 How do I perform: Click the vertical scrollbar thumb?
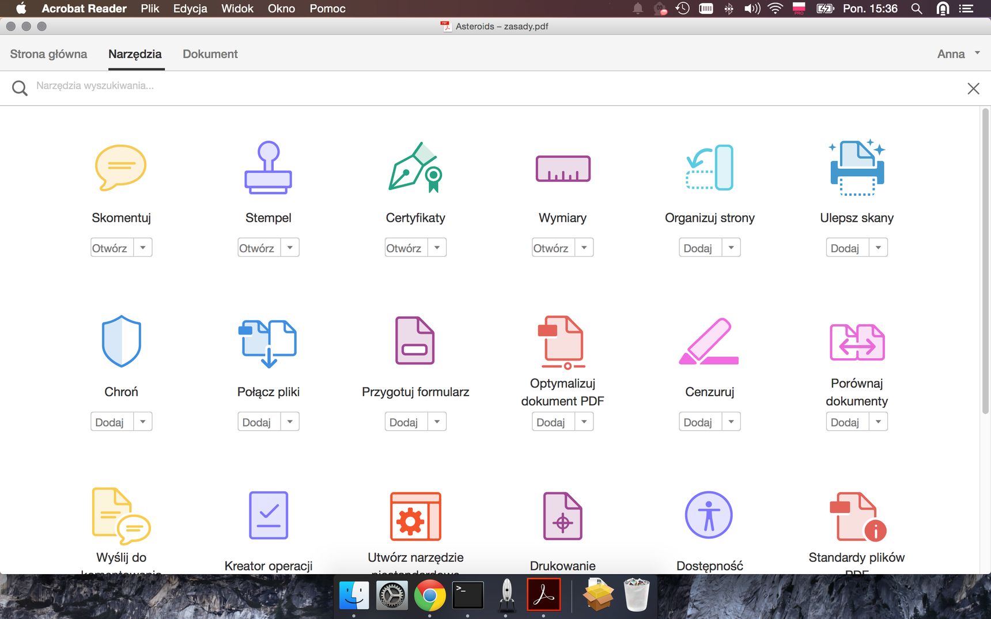pyautogui.click(x=985, y=261)
